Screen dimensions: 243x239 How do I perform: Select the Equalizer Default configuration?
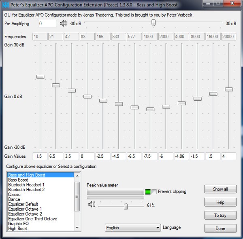point(23,204)
